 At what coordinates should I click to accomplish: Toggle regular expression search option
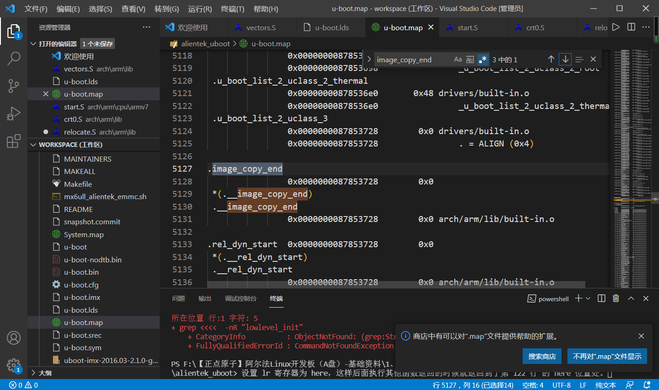coord(483,60)
